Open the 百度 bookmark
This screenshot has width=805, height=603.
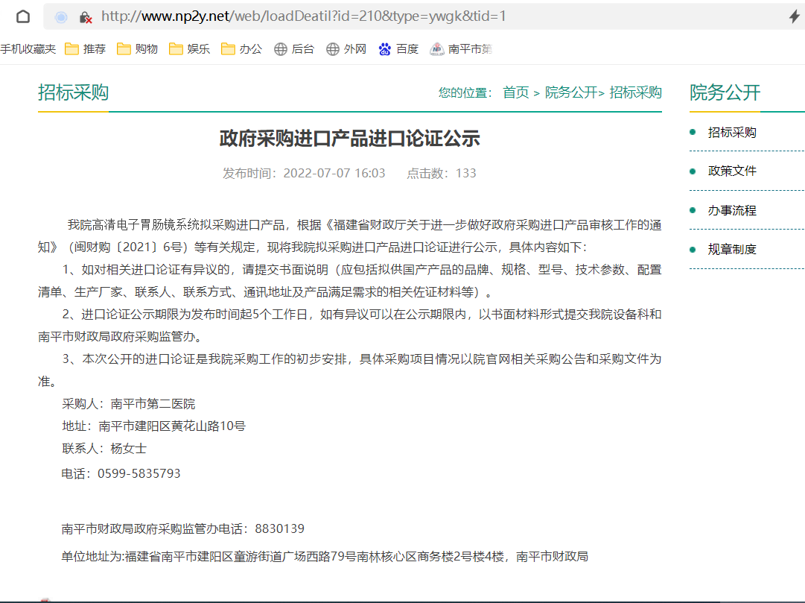click(x=398, y=49)
